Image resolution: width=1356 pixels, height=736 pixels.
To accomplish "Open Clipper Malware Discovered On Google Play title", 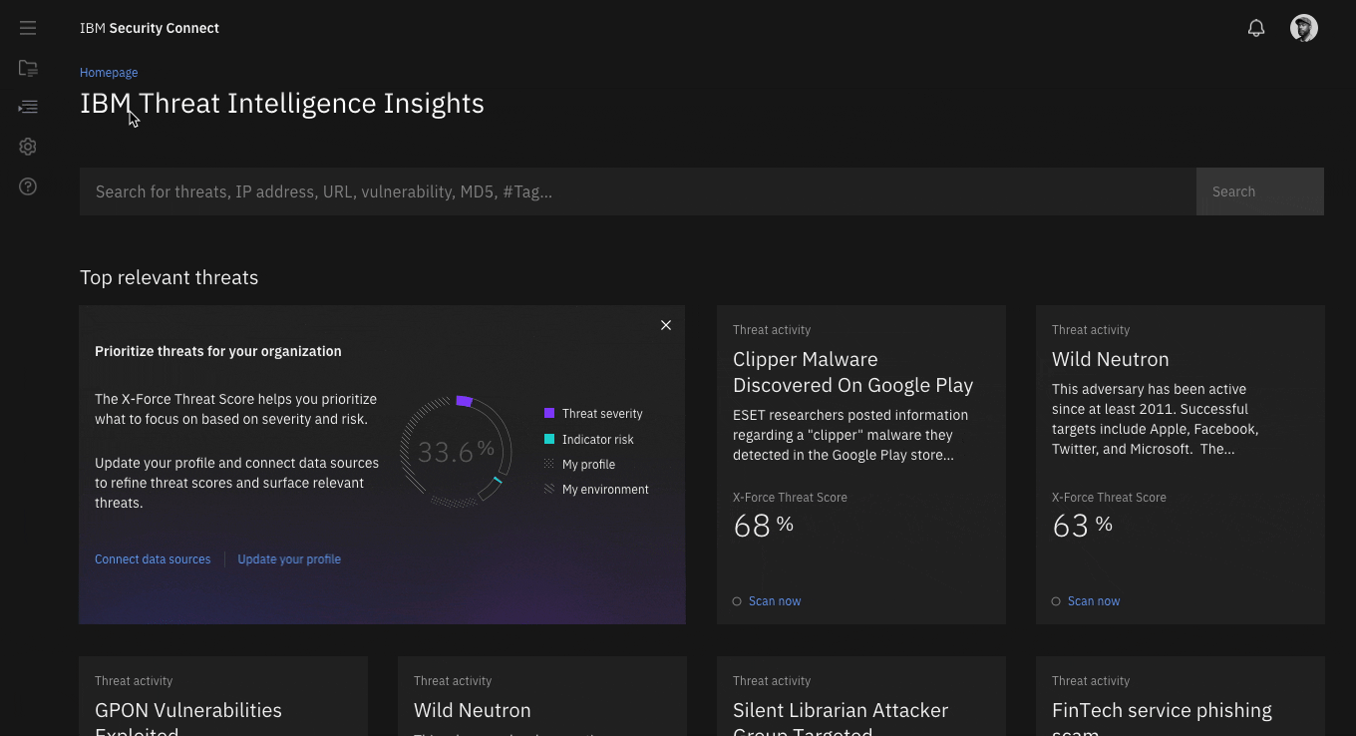I will point(852,372).
